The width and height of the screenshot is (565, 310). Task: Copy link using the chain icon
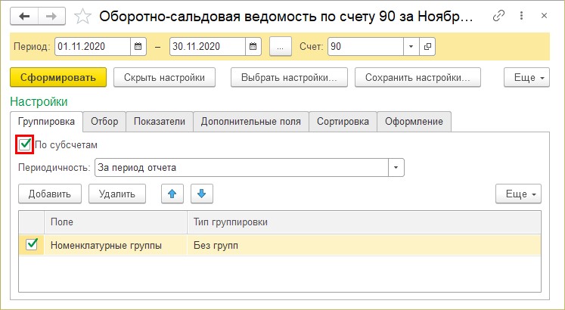point(499,16)
